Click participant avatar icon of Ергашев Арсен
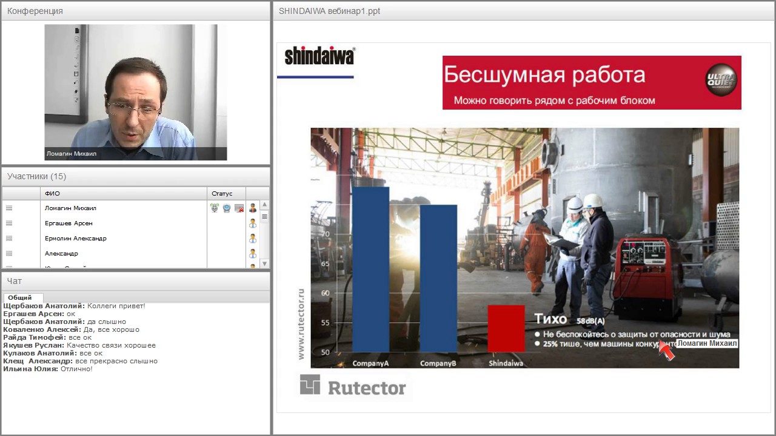776x436 pixels. (253, 223)
